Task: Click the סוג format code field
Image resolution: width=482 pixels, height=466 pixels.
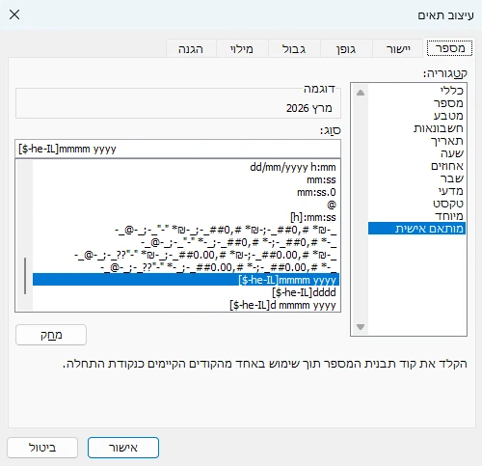Action: click(x=177, y=149)
